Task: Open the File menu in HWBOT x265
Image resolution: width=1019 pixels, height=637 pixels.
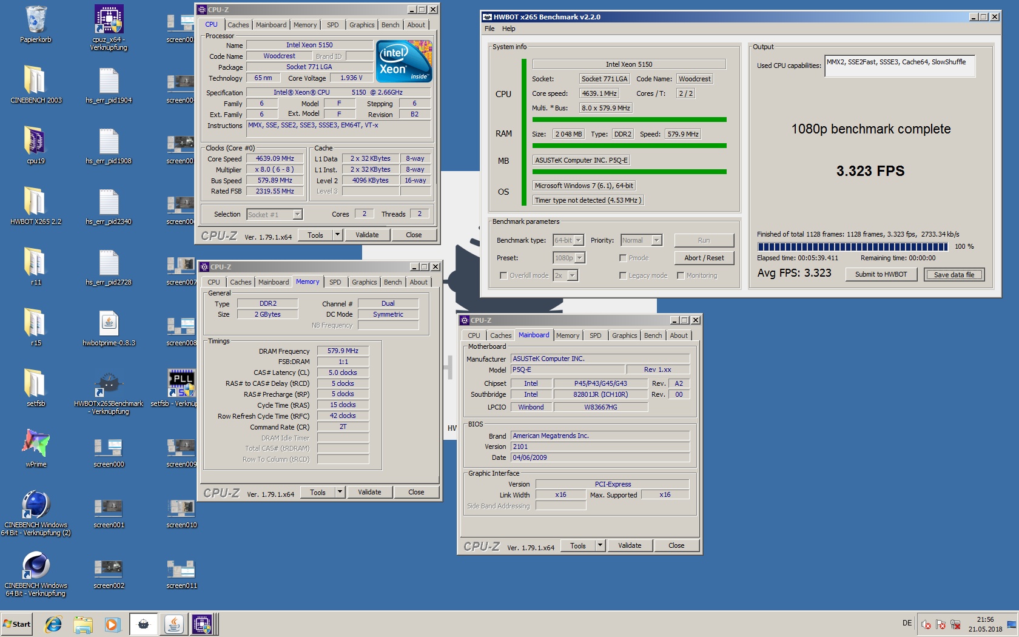Action: click(x=489, y=29)
